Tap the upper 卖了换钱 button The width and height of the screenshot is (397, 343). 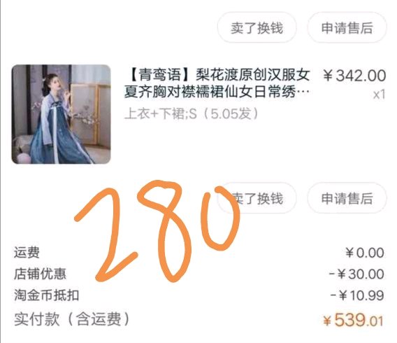point(257,27)
